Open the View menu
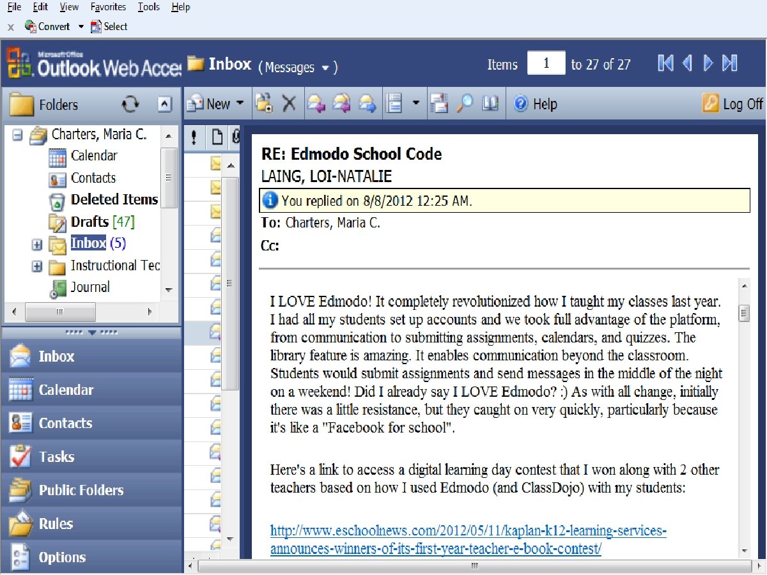The image size is (767, 575). click(69, 7)
